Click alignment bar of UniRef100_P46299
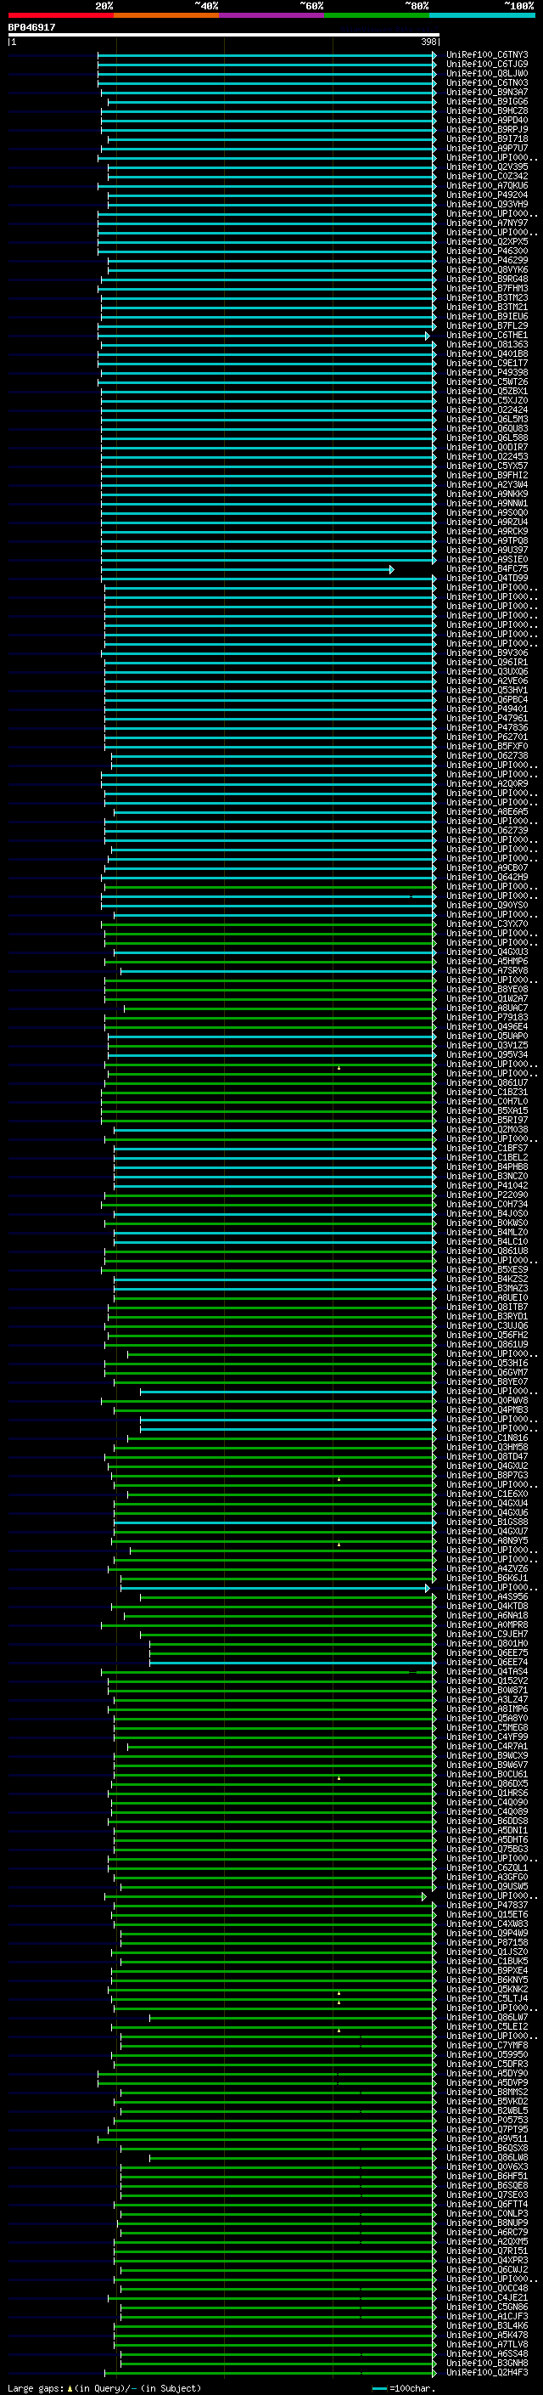The height and width of the screenshot is (2395, 543). pyautogui.click(x=272, y=260)
